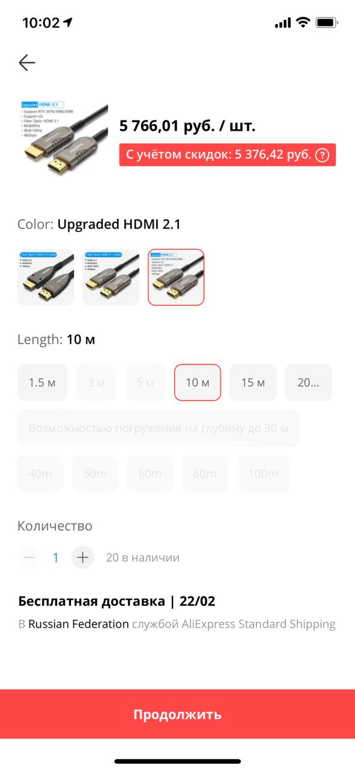Open the Russian Federation shipping destination

[79, 624]
